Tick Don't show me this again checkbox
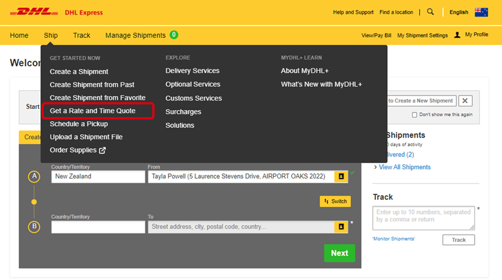The width and height of the screenshot is (502, 280). (414, 115)
